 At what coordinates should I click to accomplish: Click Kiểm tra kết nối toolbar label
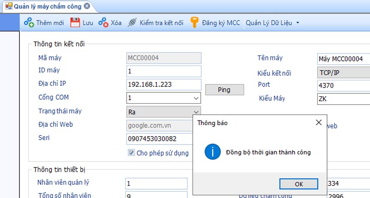click(161, 23)
